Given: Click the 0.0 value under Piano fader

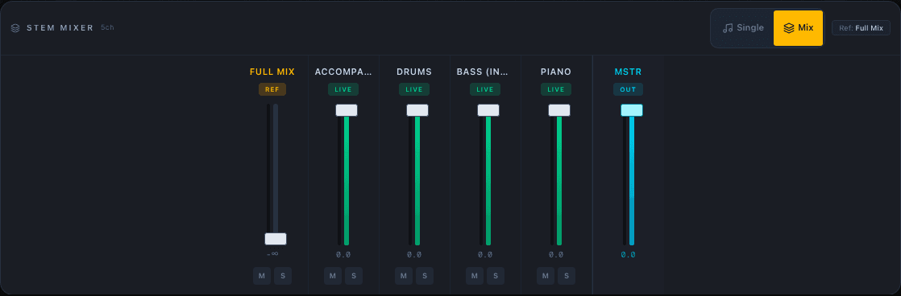Looking at the screenshot, I should [555, 255].
